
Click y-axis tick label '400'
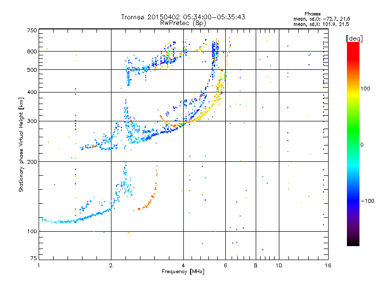pyautogui.click(x=32, y=92)
